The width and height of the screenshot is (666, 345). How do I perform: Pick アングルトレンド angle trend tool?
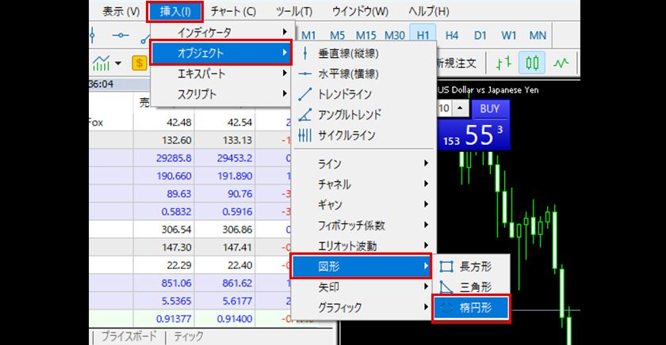(x=350, y=115)
